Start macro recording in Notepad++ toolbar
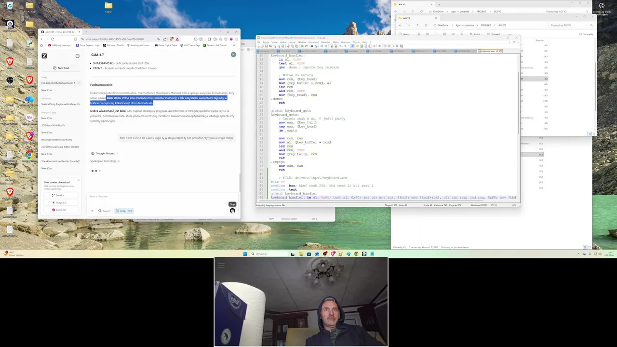The image size is (617, 347). click(385, 46)
